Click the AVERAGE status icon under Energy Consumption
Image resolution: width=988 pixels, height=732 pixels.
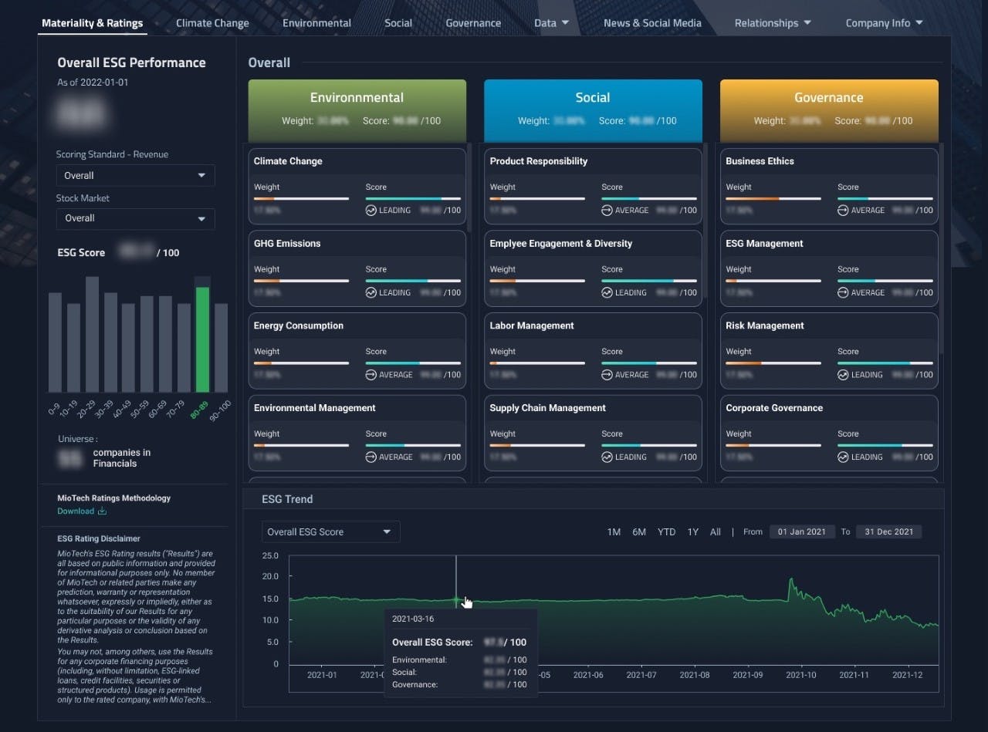371,375
